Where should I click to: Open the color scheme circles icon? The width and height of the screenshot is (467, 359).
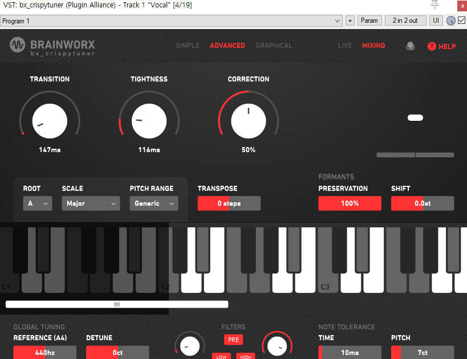[410, 46]
